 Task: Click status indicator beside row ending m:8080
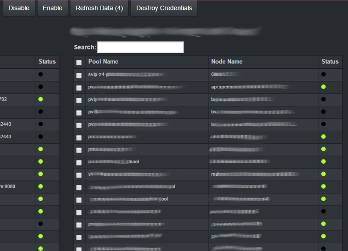click(41, 186)
